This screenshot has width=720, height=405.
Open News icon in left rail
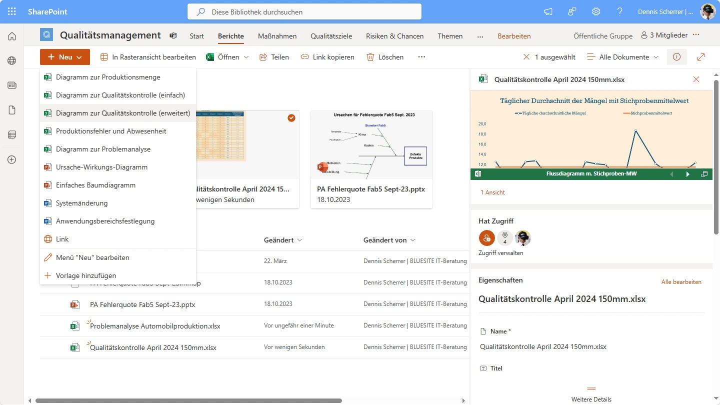click(12, 85)
